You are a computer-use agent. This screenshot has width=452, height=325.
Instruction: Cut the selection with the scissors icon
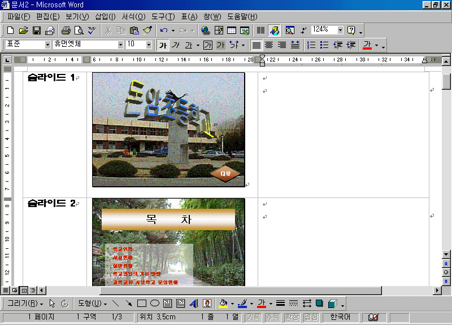108,30
